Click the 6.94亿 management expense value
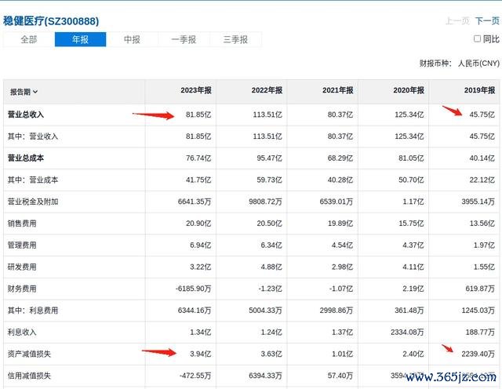Screen dimensions: 502x389 (x=201, y=245)
